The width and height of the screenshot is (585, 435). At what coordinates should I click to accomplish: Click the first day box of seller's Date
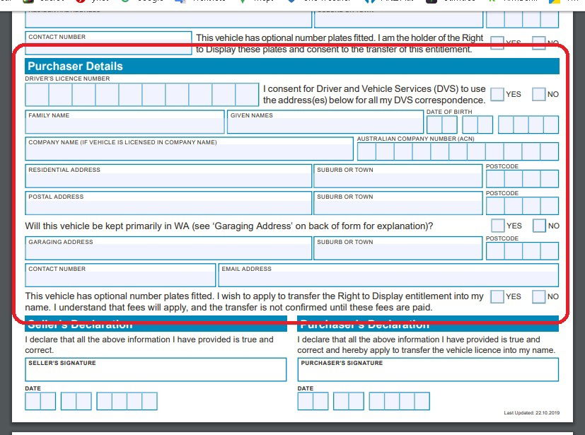[33, 401]
